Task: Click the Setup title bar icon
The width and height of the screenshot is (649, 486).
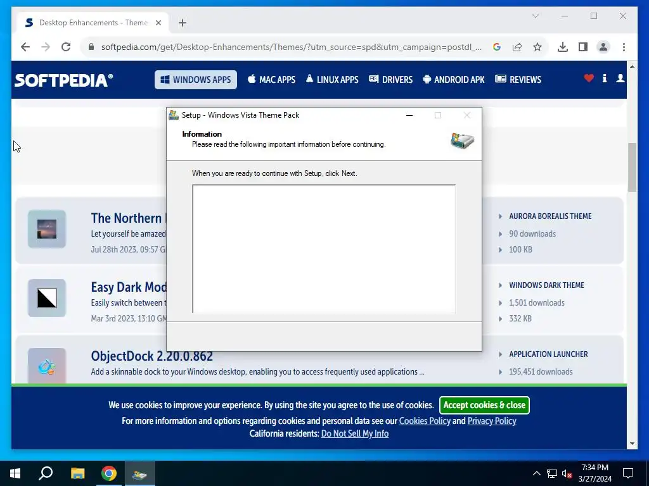Action: coord(174,115)
